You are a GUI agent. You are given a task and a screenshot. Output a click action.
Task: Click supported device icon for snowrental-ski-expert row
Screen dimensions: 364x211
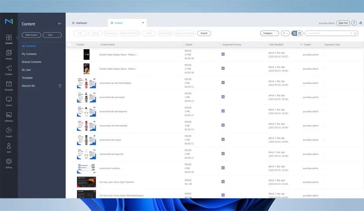point(223,140)
